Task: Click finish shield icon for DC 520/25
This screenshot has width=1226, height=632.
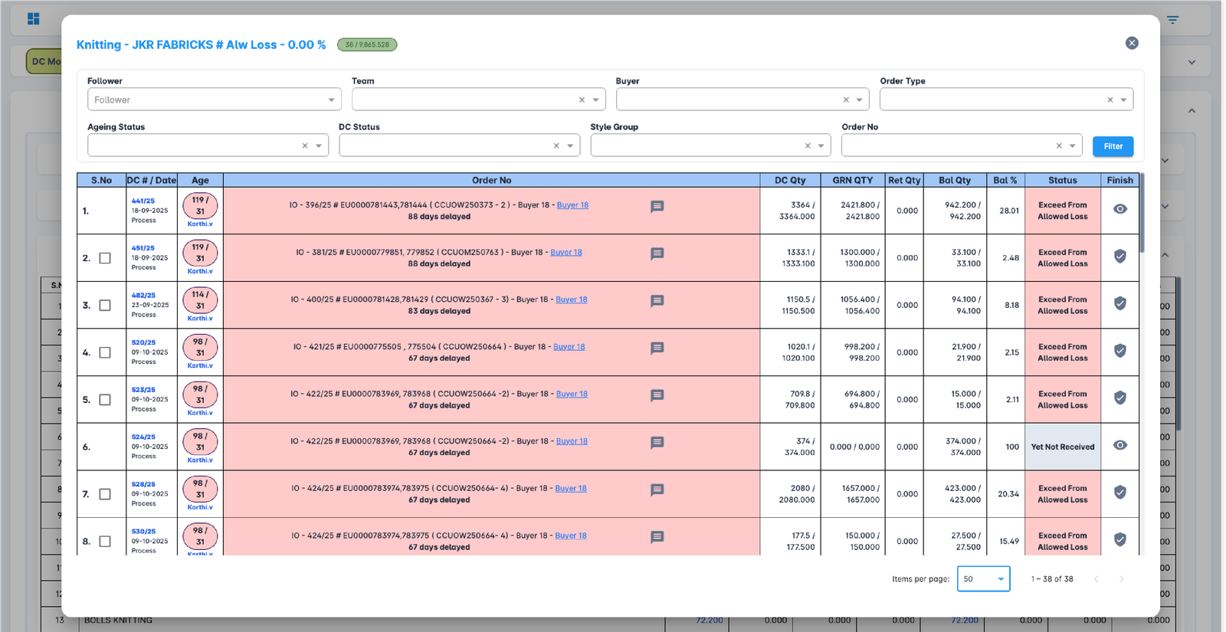Action: (1119, 351)
